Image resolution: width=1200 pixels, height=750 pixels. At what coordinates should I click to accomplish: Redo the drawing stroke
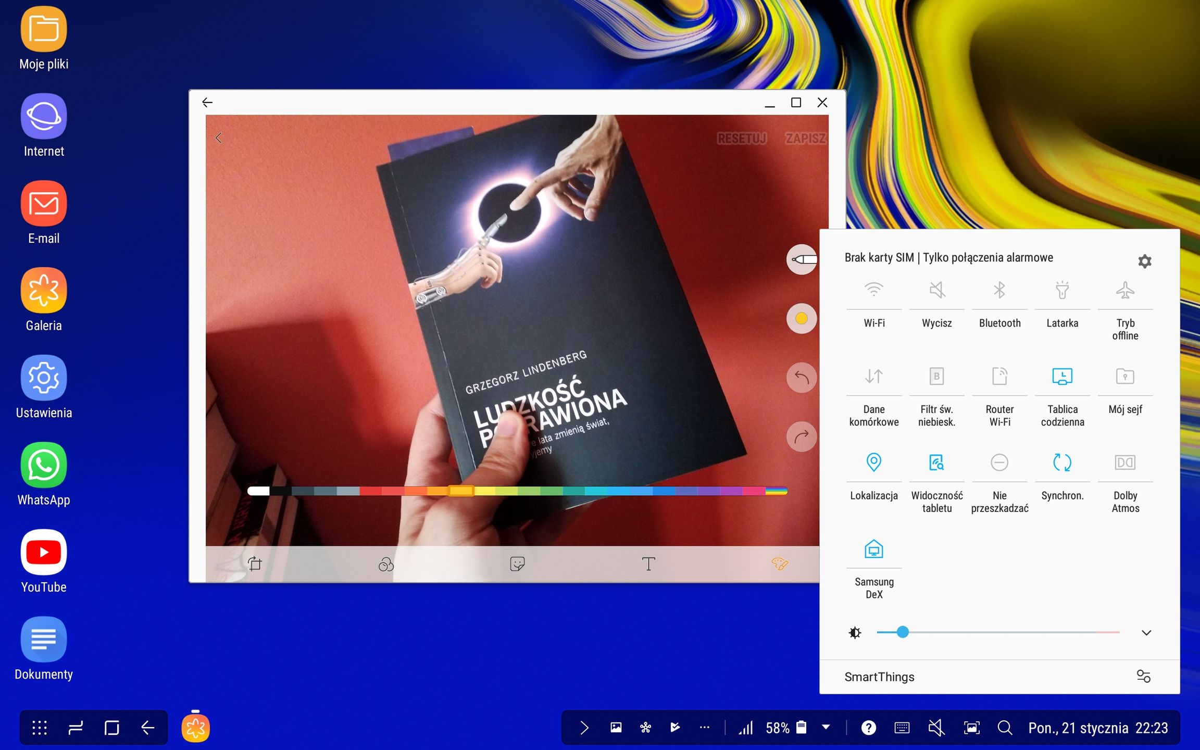[802, 436]
